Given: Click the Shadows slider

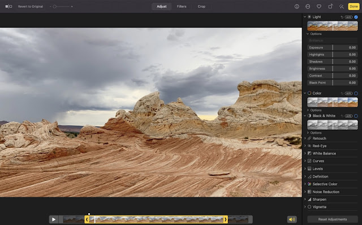Looking at the screenshot, I should pos(333,61).
